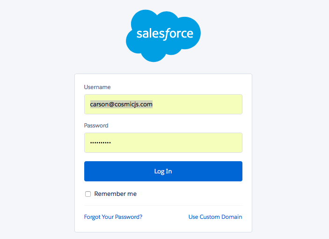This screenshot has width=329, height=239.
Task: Tick the Remember me checkbox
Action: click(88, 194)
